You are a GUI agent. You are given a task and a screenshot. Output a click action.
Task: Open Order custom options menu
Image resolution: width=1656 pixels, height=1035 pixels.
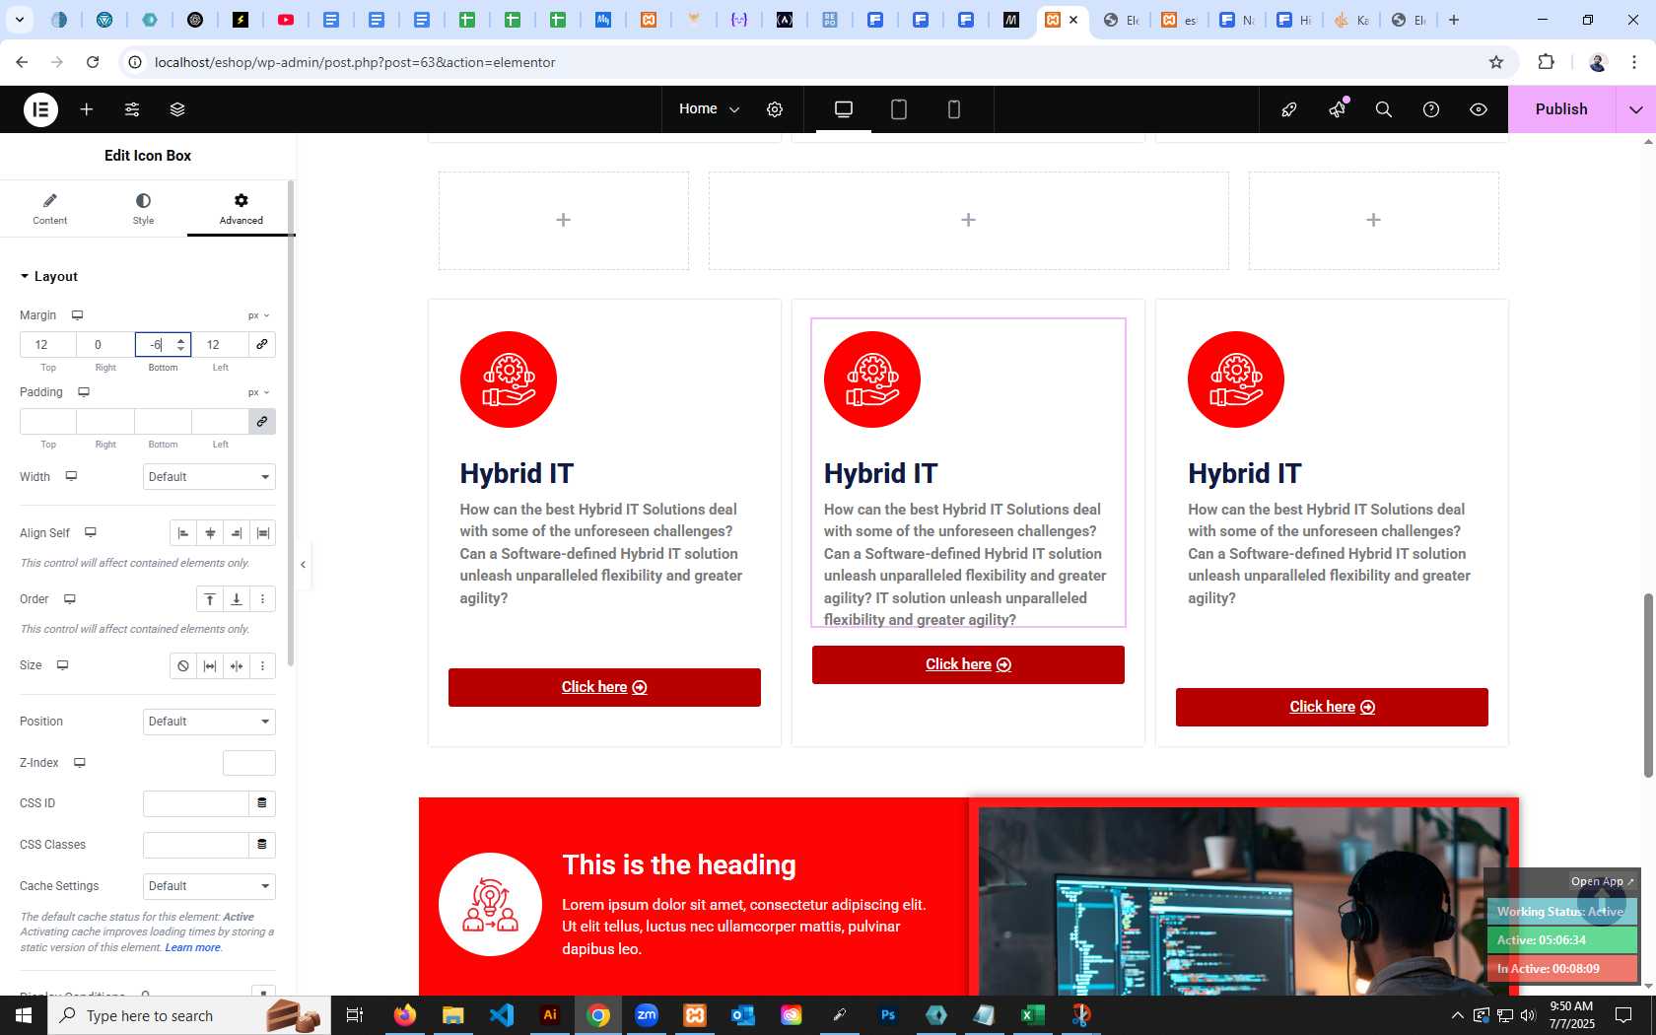pos(263,599)
